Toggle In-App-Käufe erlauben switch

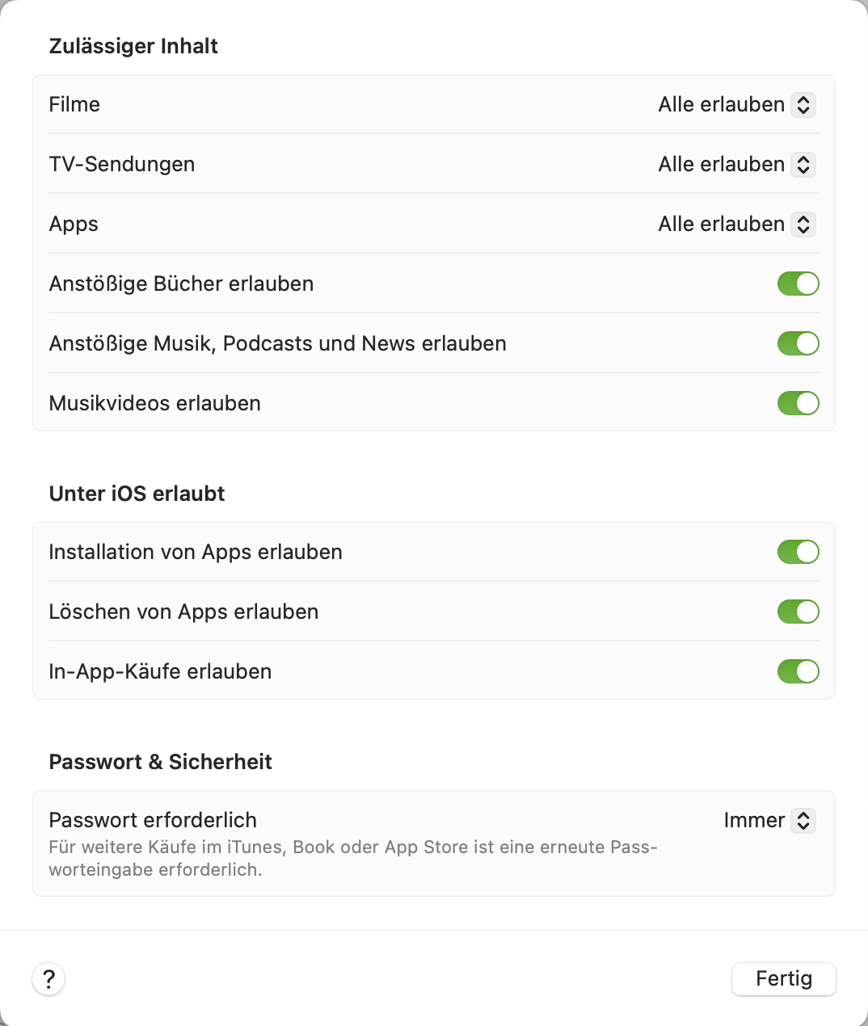tap(798, 672)
